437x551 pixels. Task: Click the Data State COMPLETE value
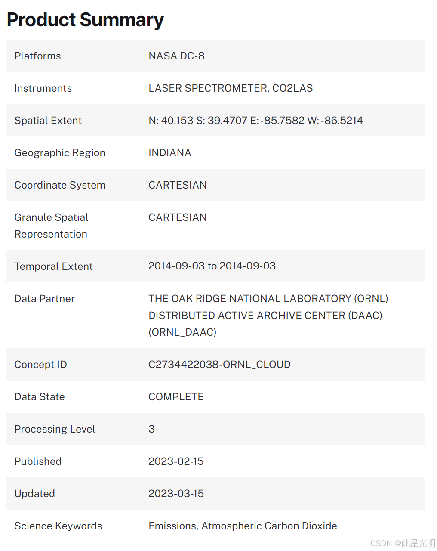coord(176,397)
